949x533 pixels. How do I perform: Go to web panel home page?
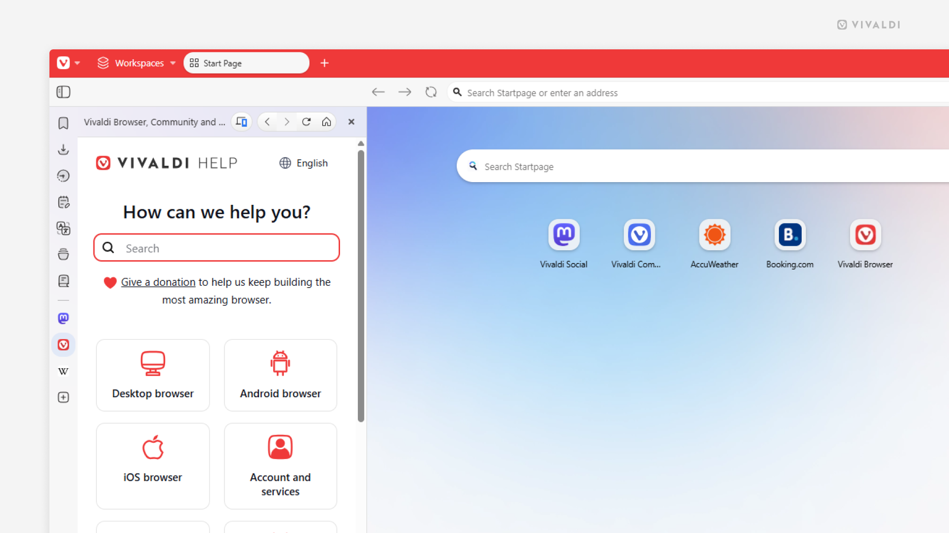326,122
